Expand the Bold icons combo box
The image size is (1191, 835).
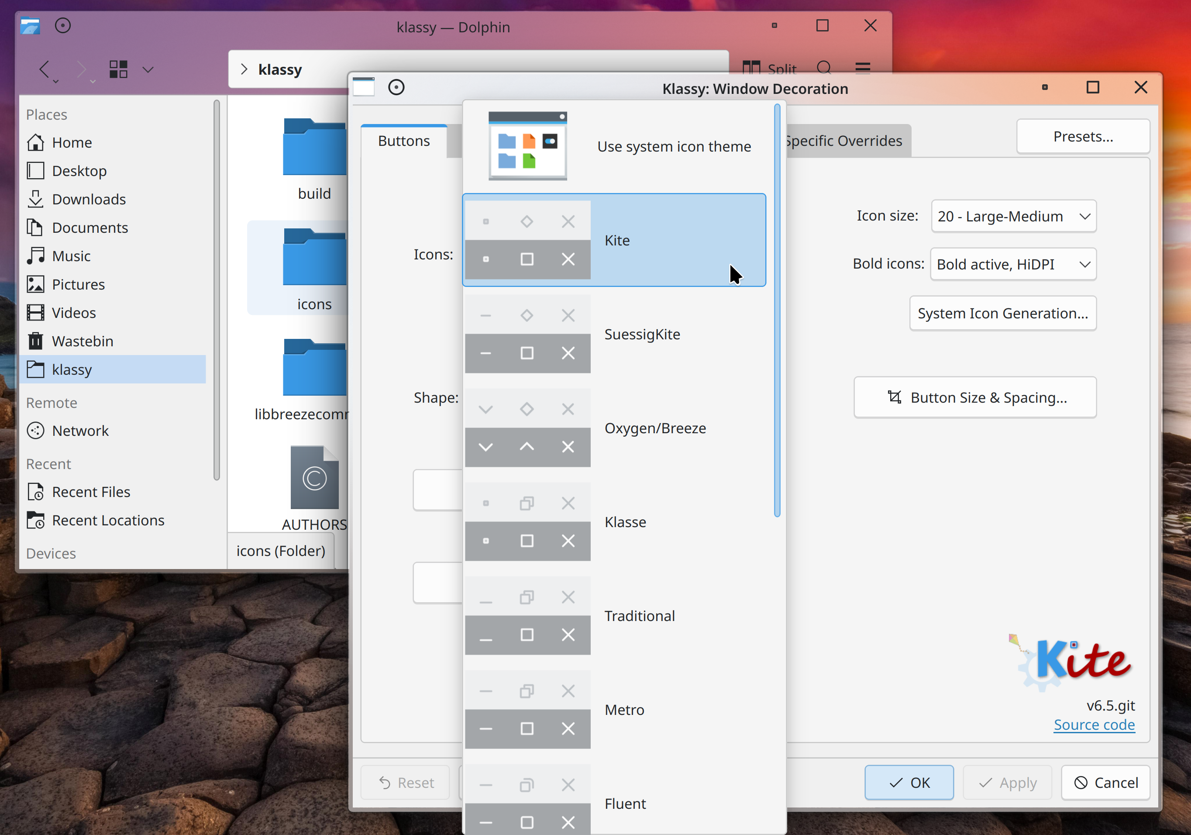pos(1014,264)
